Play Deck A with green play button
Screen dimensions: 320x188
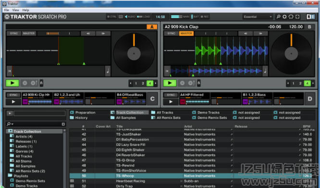coord(12,83)
